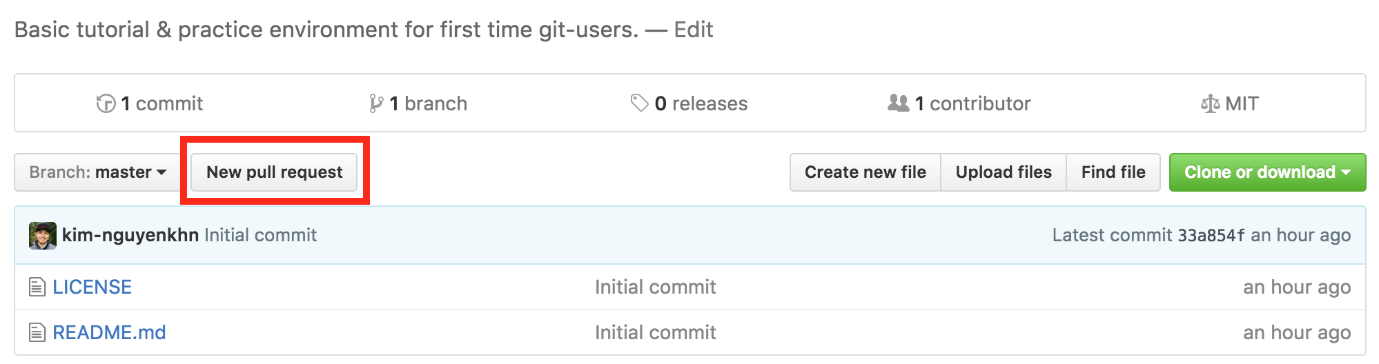Open the LICENSE file link
Viewport: 1379px width, 364px height.
tap(92, 287)
